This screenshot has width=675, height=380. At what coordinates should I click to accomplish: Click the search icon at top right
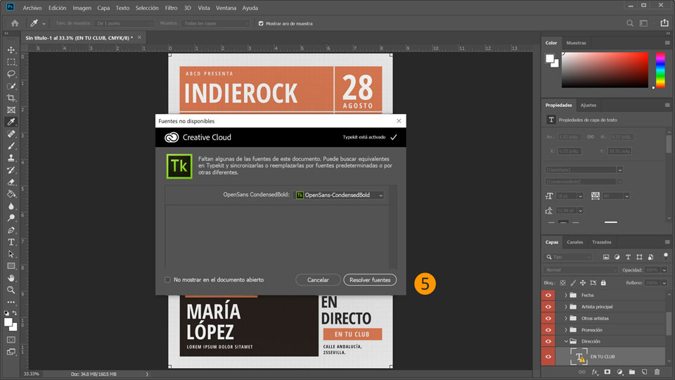630,23
